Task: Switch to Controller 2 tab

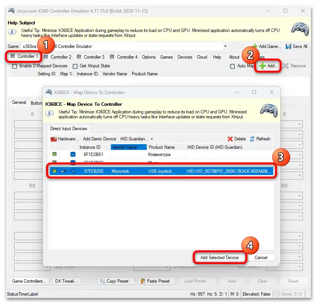Action: tap(58, 57)
